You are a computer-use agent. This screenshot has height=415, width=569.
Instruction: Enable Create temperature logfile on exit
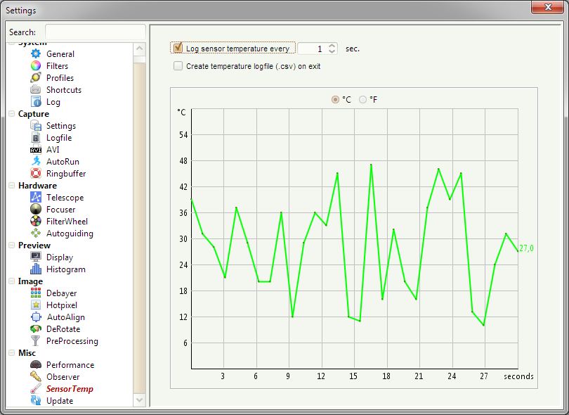pos(178,66)
